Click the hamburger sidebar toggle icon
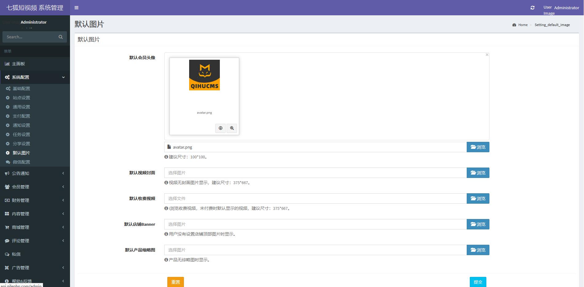This screenshot has height=287, width=584. click(x=76, y=8)
